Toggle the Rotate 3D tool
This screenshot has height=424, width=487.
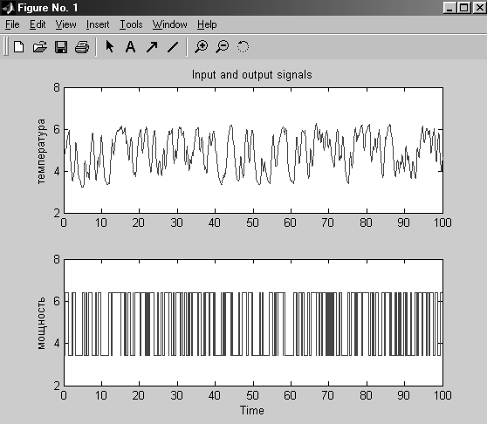coord(243,47)
